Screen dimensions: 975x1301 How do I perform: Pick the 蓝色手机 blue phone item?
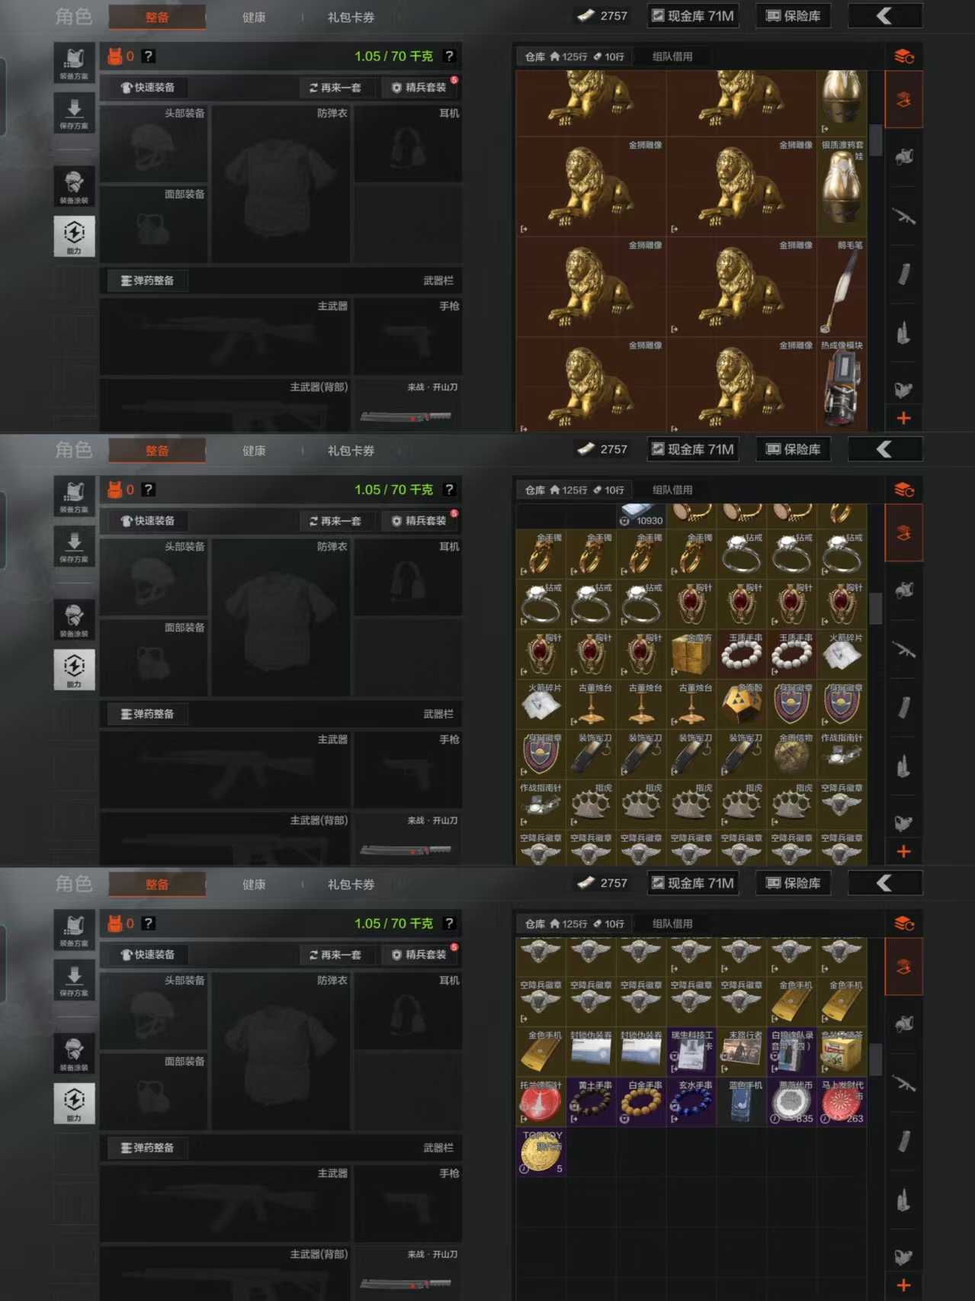click(741, 1102)
